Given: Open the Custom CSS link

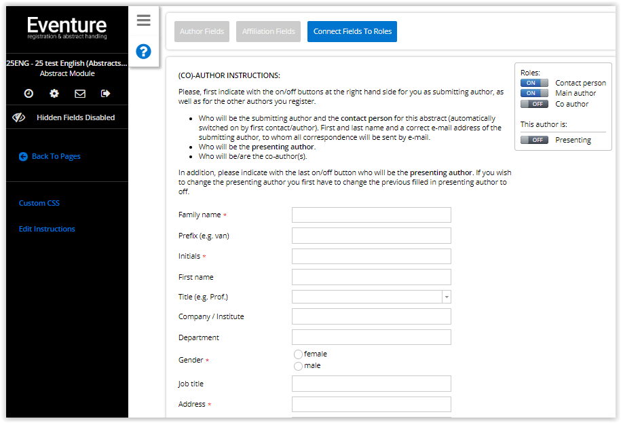Looking at the screenshot, I should (x=39, y=203).
